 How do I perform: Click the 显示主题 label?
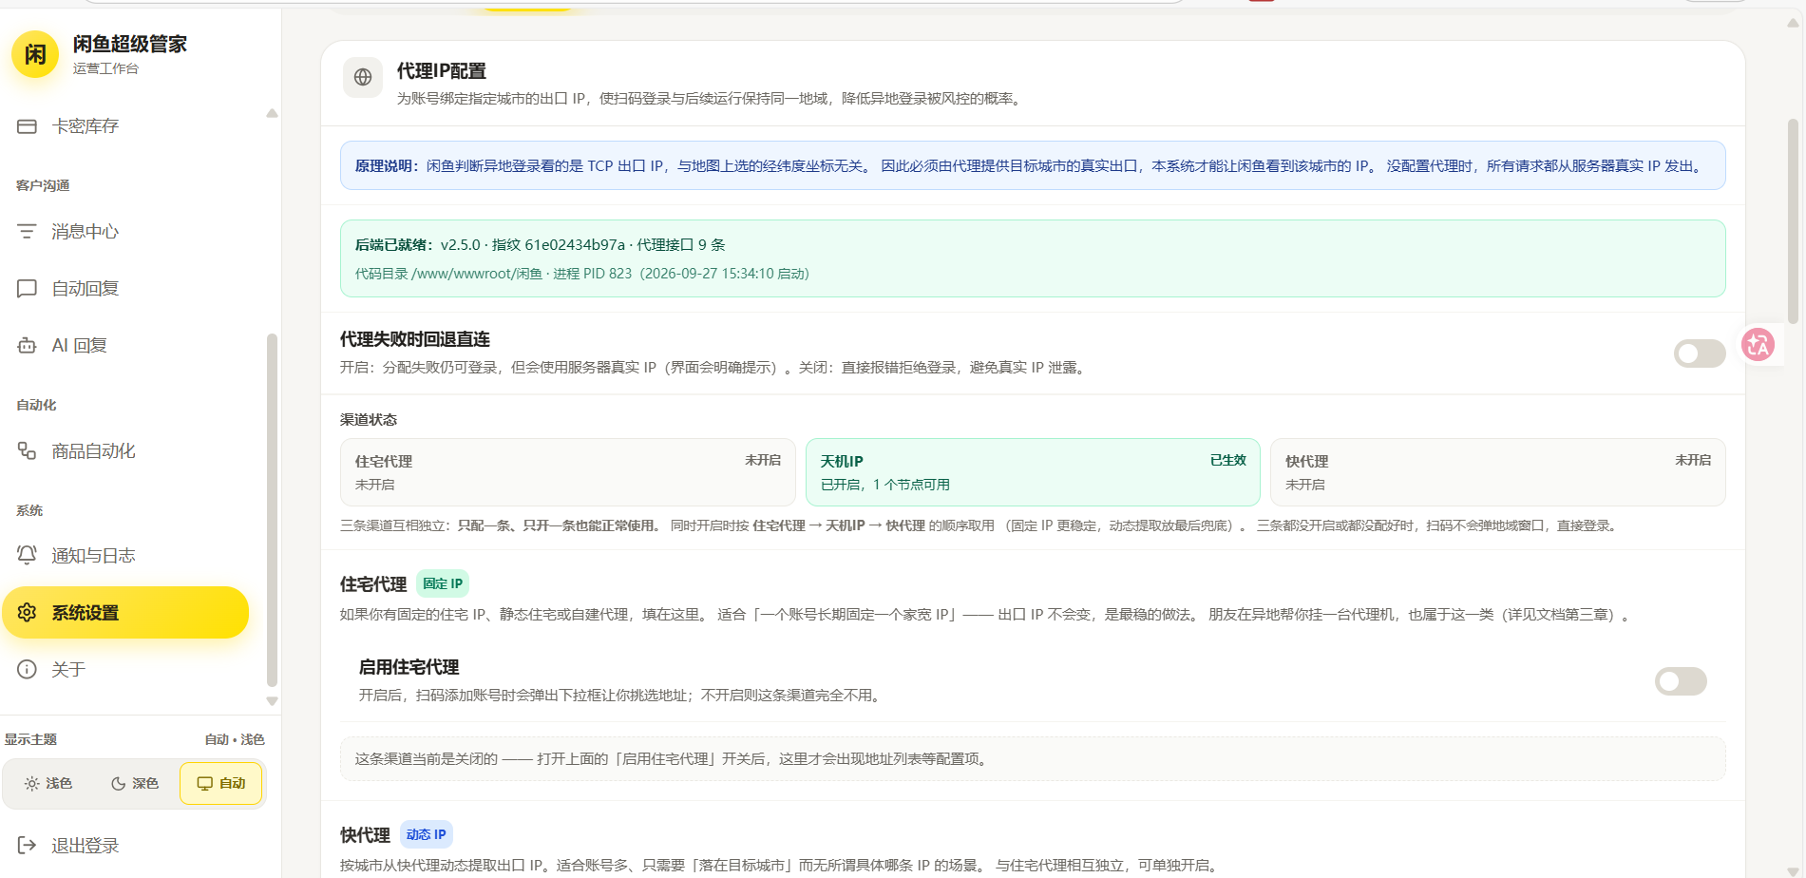click(30, 739)
